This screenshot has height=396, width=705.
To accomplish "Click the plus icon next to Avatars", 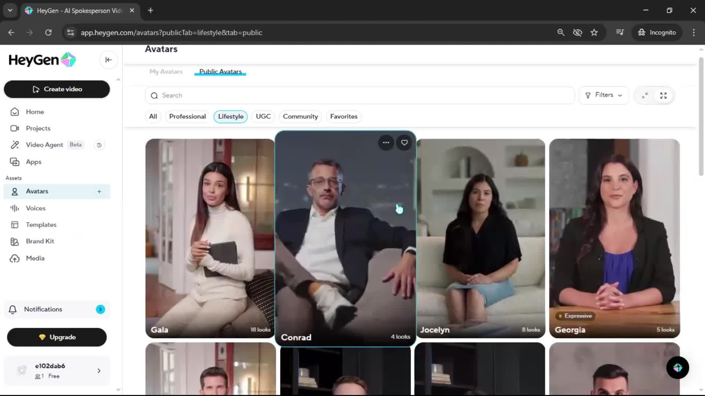I will tap(99, 191).
